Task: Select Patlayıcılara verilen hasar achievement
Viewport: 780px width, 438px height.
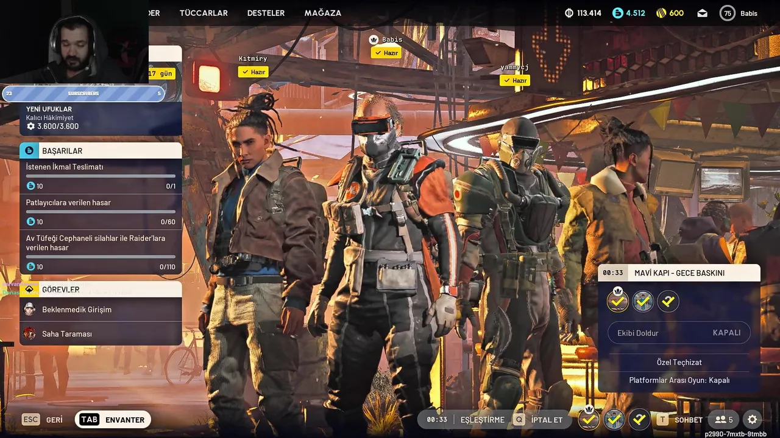Action: 101,212
